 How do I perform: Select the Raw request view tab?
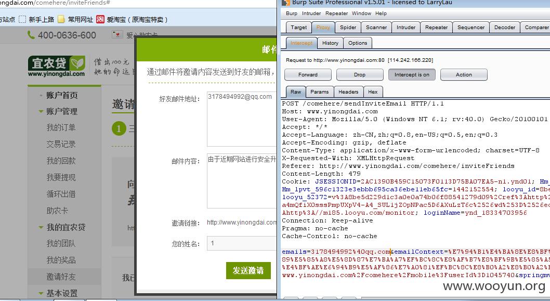pyautogui.click(x=296, y=91)
